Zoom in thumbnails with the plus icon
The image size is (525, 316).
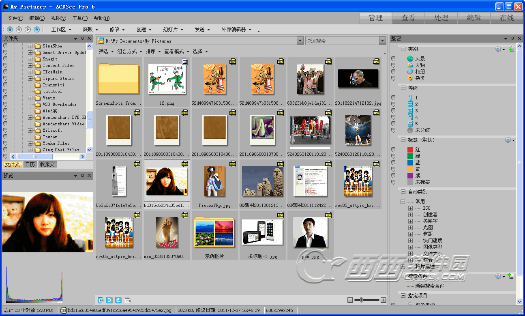383,300
